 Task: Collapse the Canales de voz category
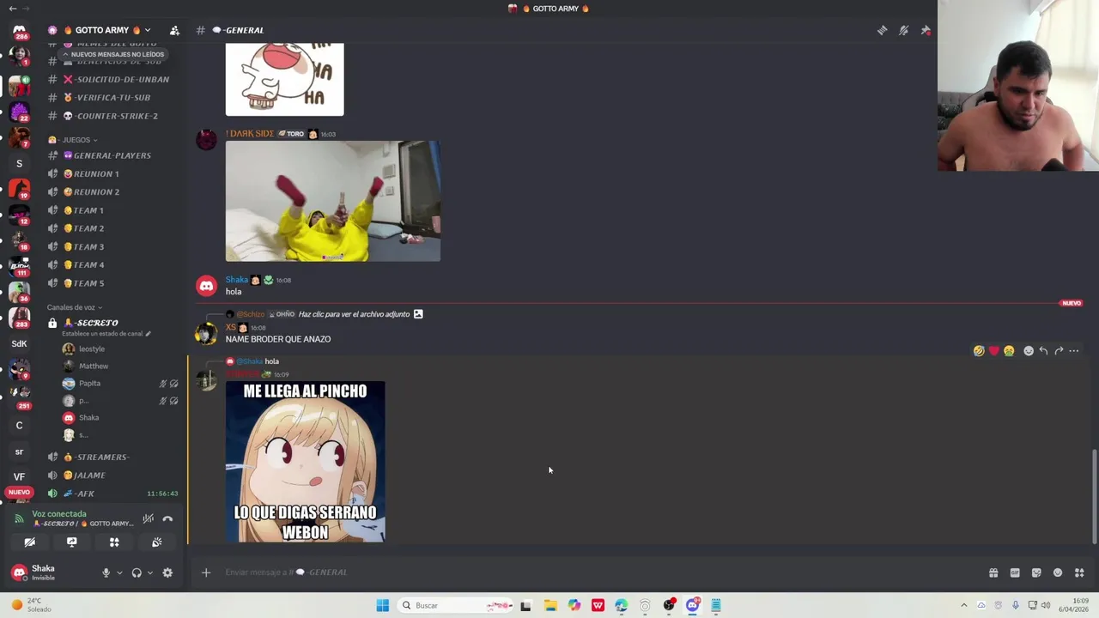pyautogui.click(x=75, y=307)
